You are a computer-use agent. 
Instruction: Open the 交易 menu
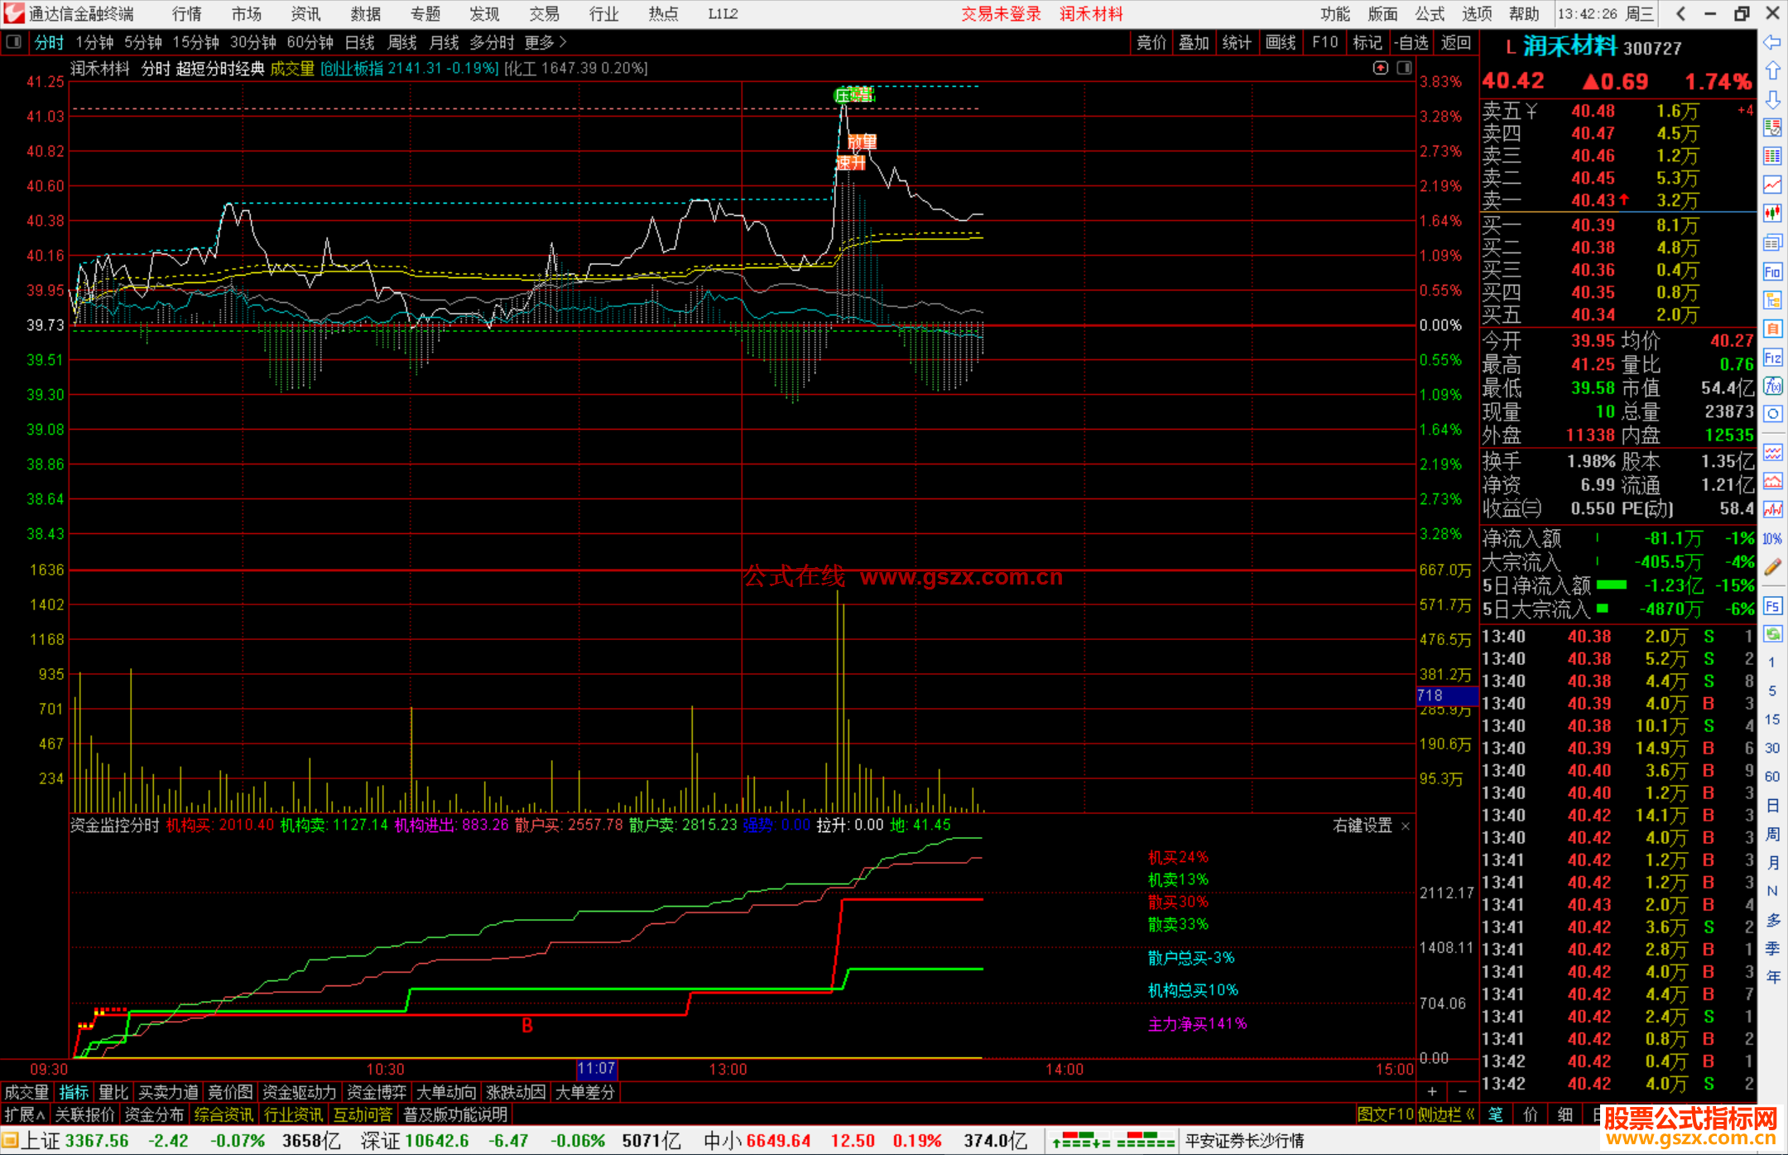coord(545,14)
